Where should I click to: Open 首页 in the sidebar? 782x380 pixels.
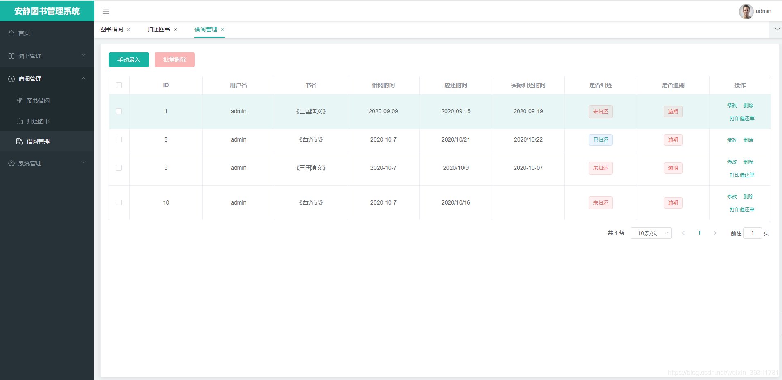47,33
